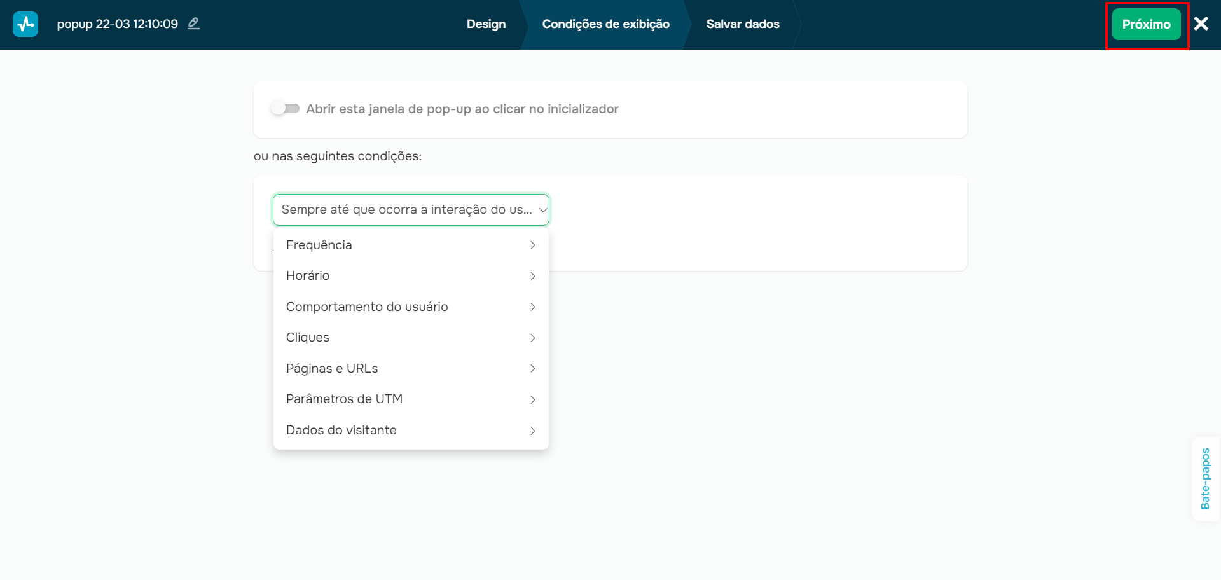Switch to the Design step
The width and height of the screenshot is (1221, 580).
pos(486,24)
